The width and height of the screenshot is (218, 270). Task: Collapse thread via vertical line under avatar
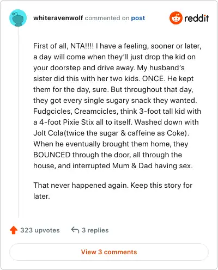[18, 122]
